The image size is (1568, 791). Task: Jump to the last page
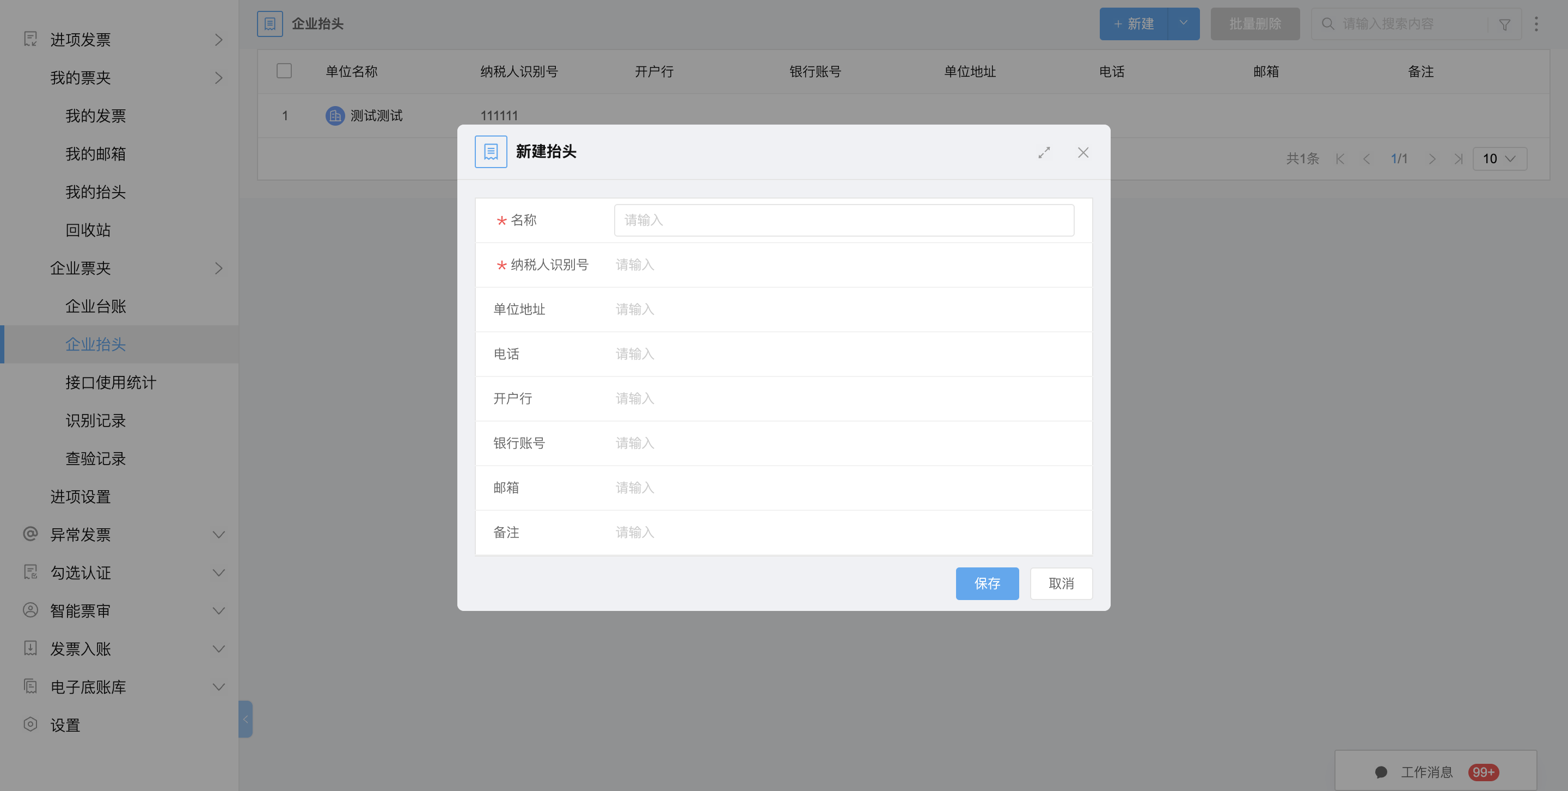(1459, 159)
